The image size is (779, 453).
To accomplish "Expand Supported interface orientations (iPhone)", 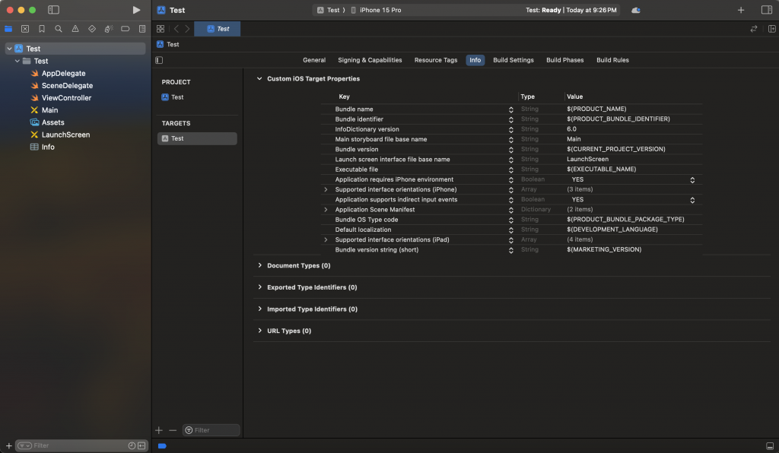I will tap(326, 189).
